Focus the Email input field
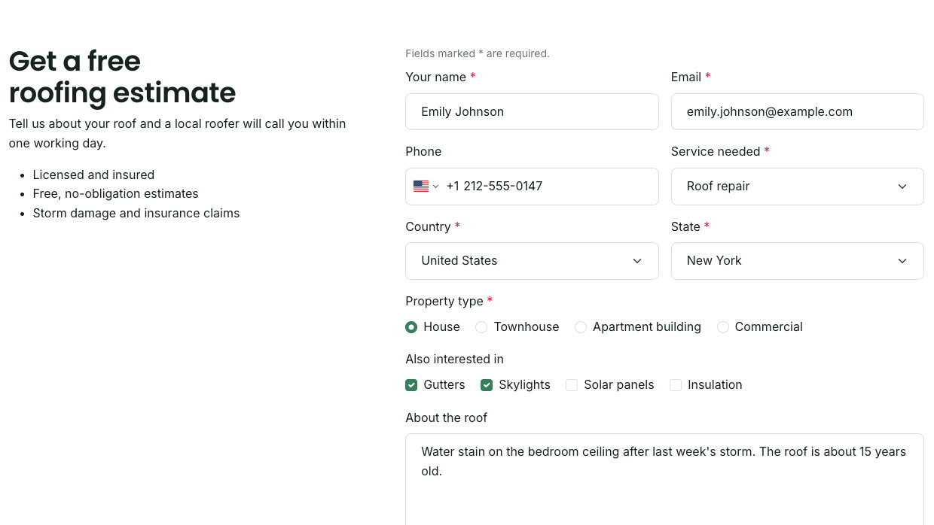 click(797, 112)
